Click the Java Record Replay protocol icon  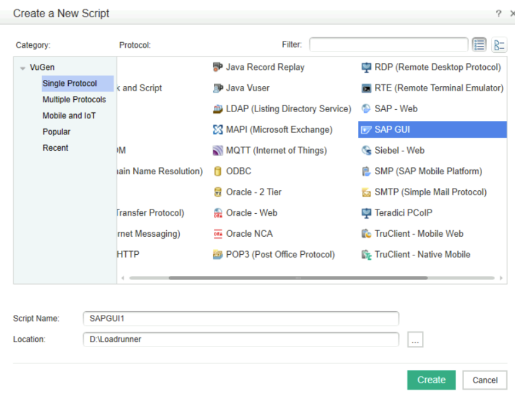(218, 67)
